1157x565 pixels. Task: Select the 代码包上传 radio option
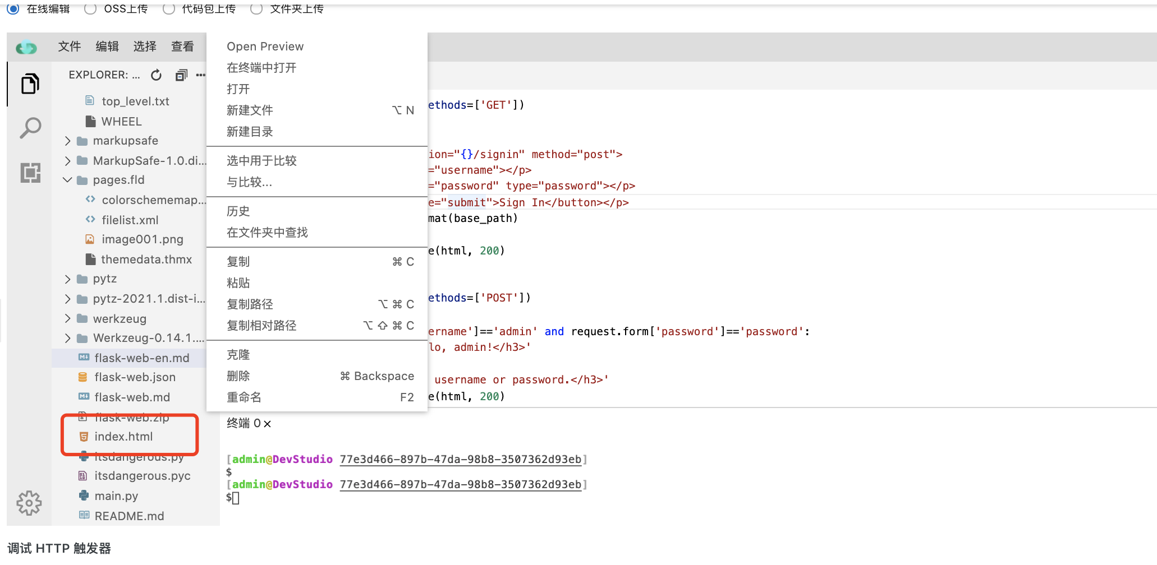(x=168, y=8)
